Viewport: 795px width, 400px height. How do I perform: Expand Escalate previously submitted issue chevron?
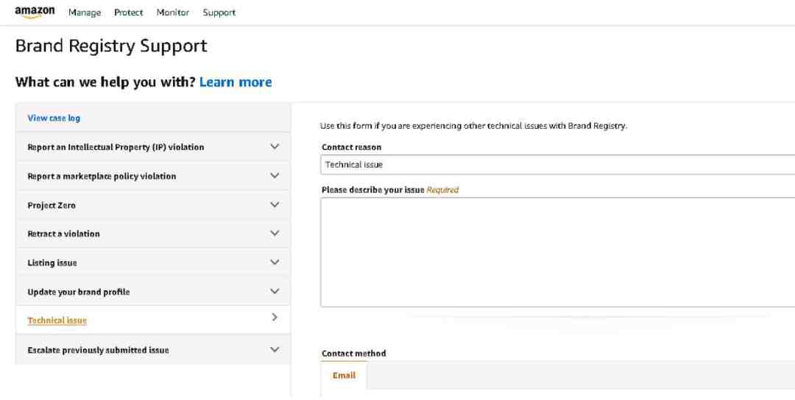point(275,350)
